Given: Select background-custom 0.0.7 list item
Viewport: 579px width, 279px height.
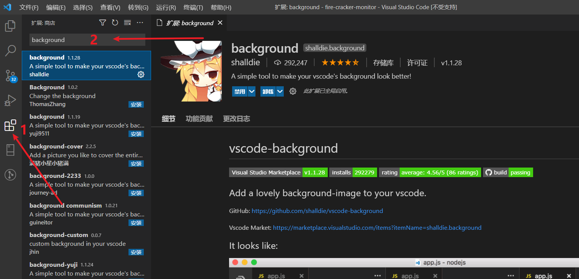Looking at the screenshot, I should pyautogui.click(x=86, y=243).
